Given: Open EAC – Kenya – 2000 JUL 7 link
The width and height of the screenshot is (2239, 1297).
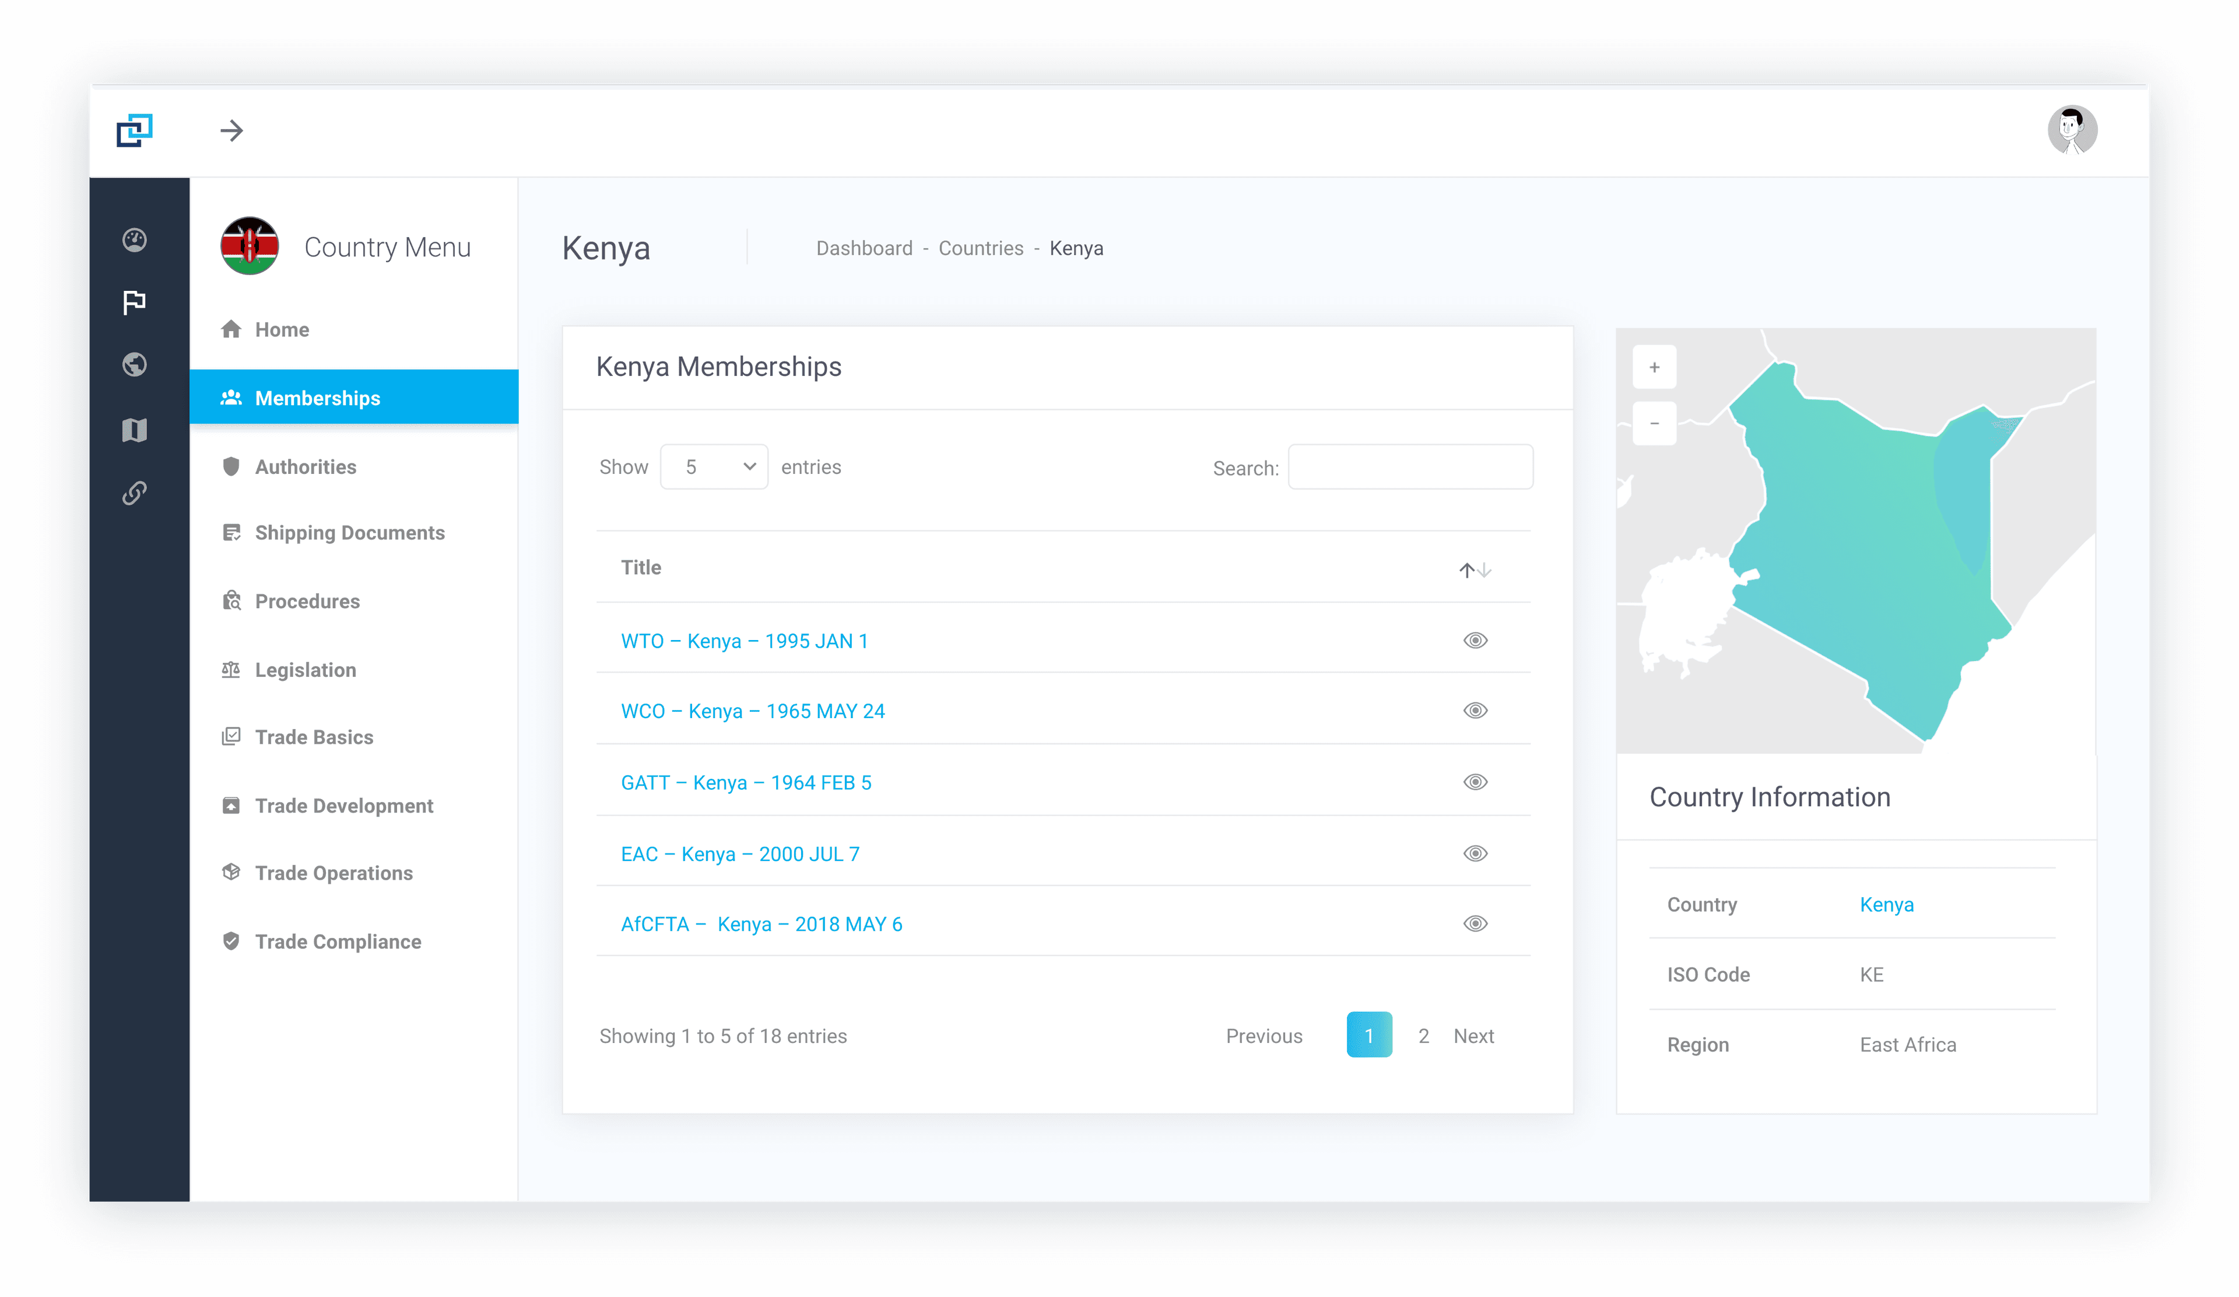Looking at the screenshot, I should pyautogui.click(x=740, y=854).
